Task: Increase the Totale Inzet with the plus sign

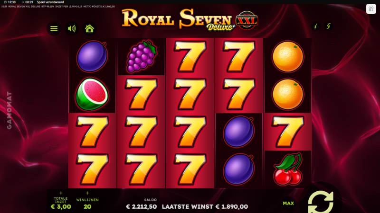Action: point(61,193)
